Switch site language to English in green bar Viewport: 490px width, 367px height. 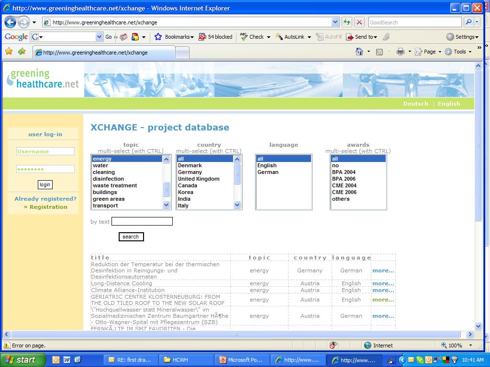(x=449, y=104)
